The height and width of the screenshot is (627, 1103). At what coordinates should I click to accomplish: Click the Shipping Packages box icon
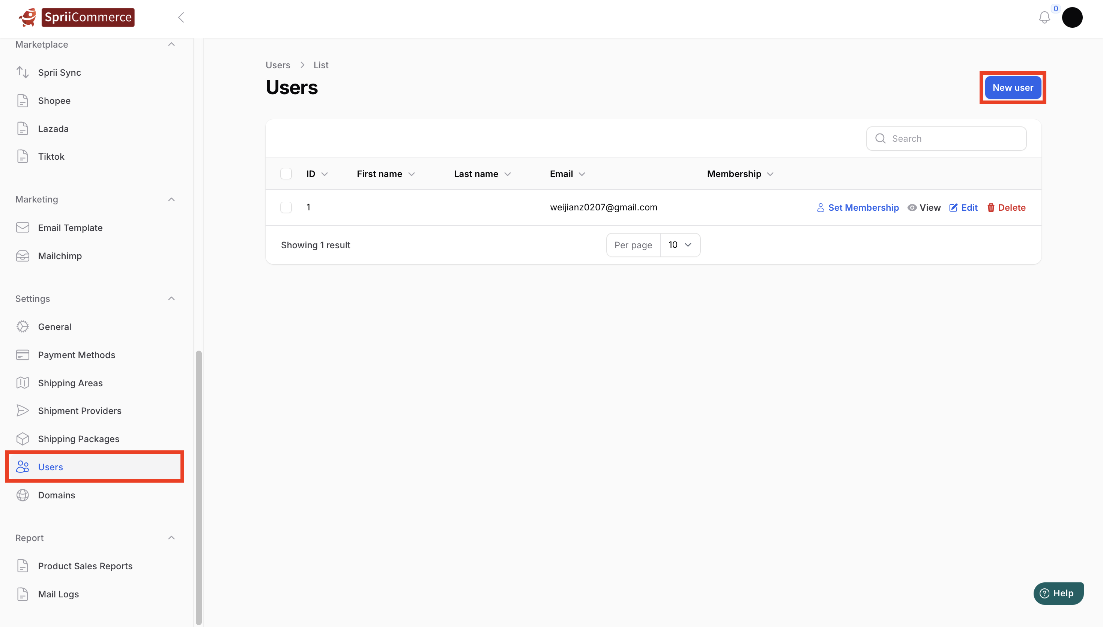point(23,439)
